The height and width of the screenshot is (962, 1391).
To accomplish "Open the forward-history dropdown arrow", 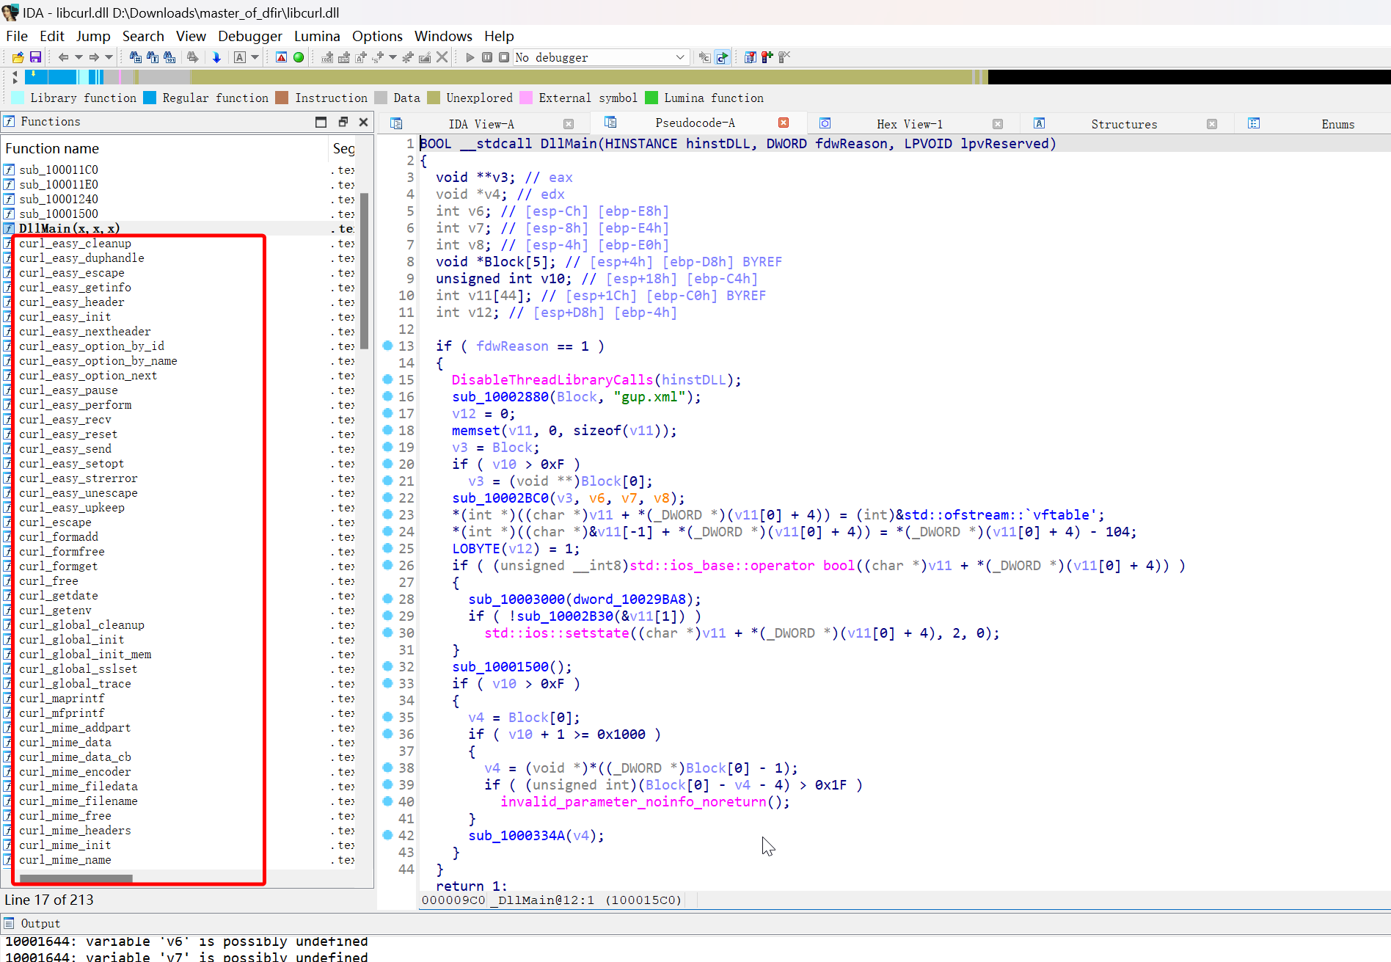I will click(109, 57).
